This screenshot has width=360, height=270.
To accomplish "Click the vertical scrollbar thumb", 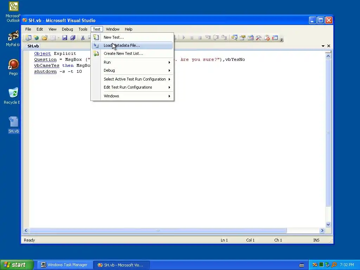I will [x=328, y=133].
